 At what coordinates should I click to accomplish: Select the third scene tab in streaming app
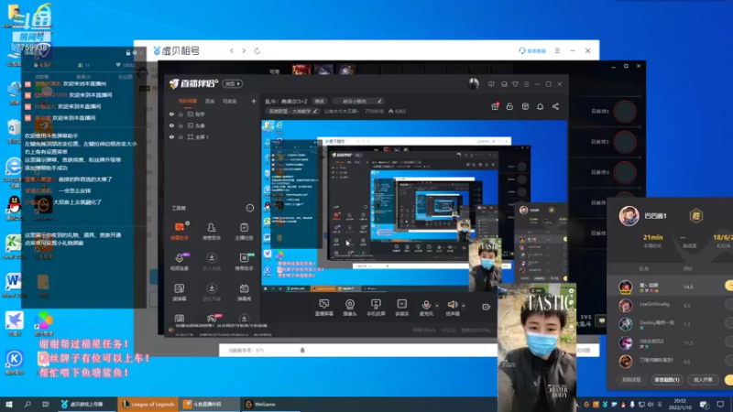[x=230, y=101]
